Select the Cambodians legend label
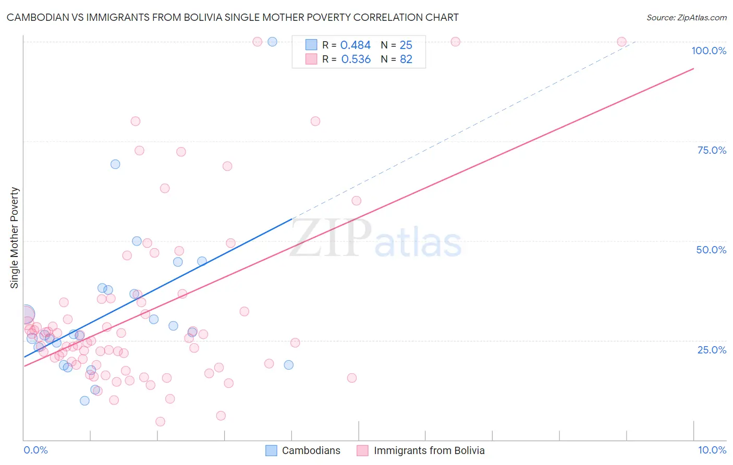Viewport: 733px width, 465px height. pyautogui.click(x=311, y=450)
